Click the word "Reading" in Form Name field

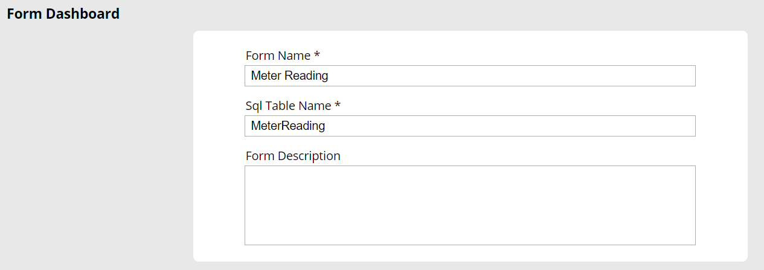(x=306, y=76)
